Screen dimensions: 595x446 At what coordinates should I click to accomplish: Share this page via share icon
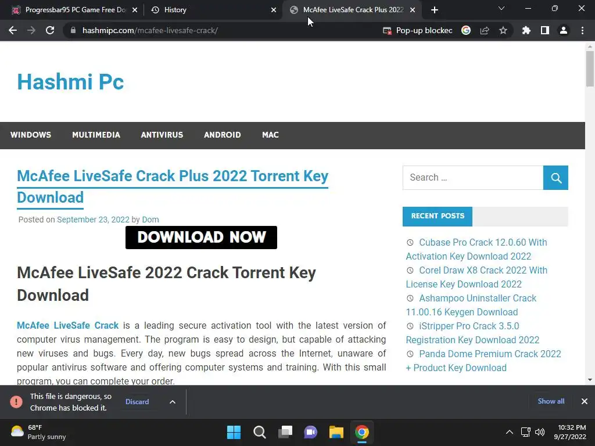pos(485,30)
